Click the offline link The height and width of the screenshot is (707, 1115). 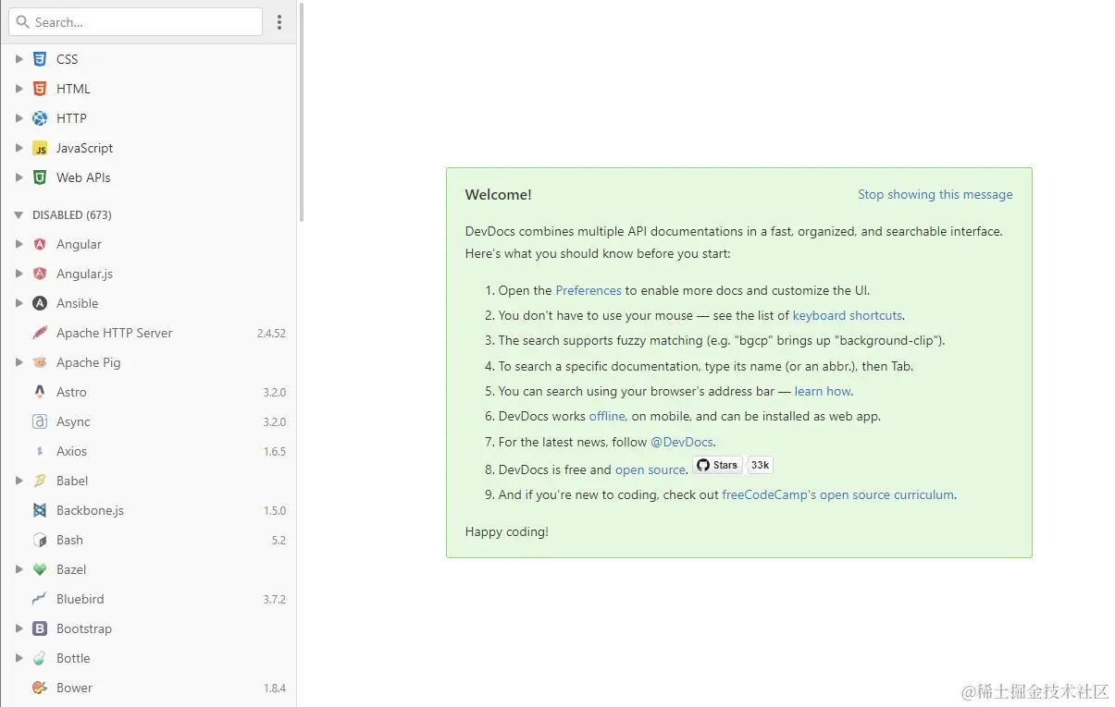click(607, 416)
